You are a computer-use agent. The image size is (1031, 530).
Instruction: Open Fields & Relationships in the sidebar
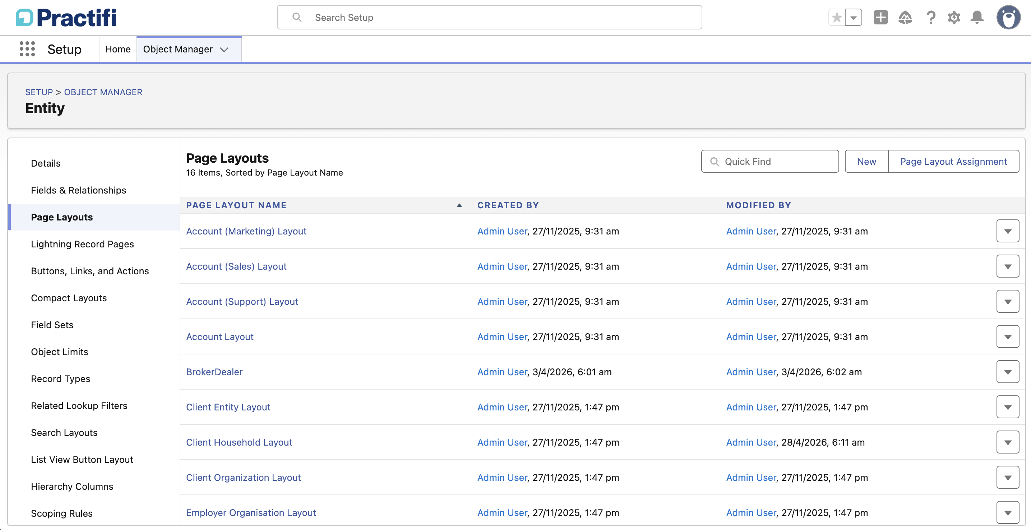(78, 190)
